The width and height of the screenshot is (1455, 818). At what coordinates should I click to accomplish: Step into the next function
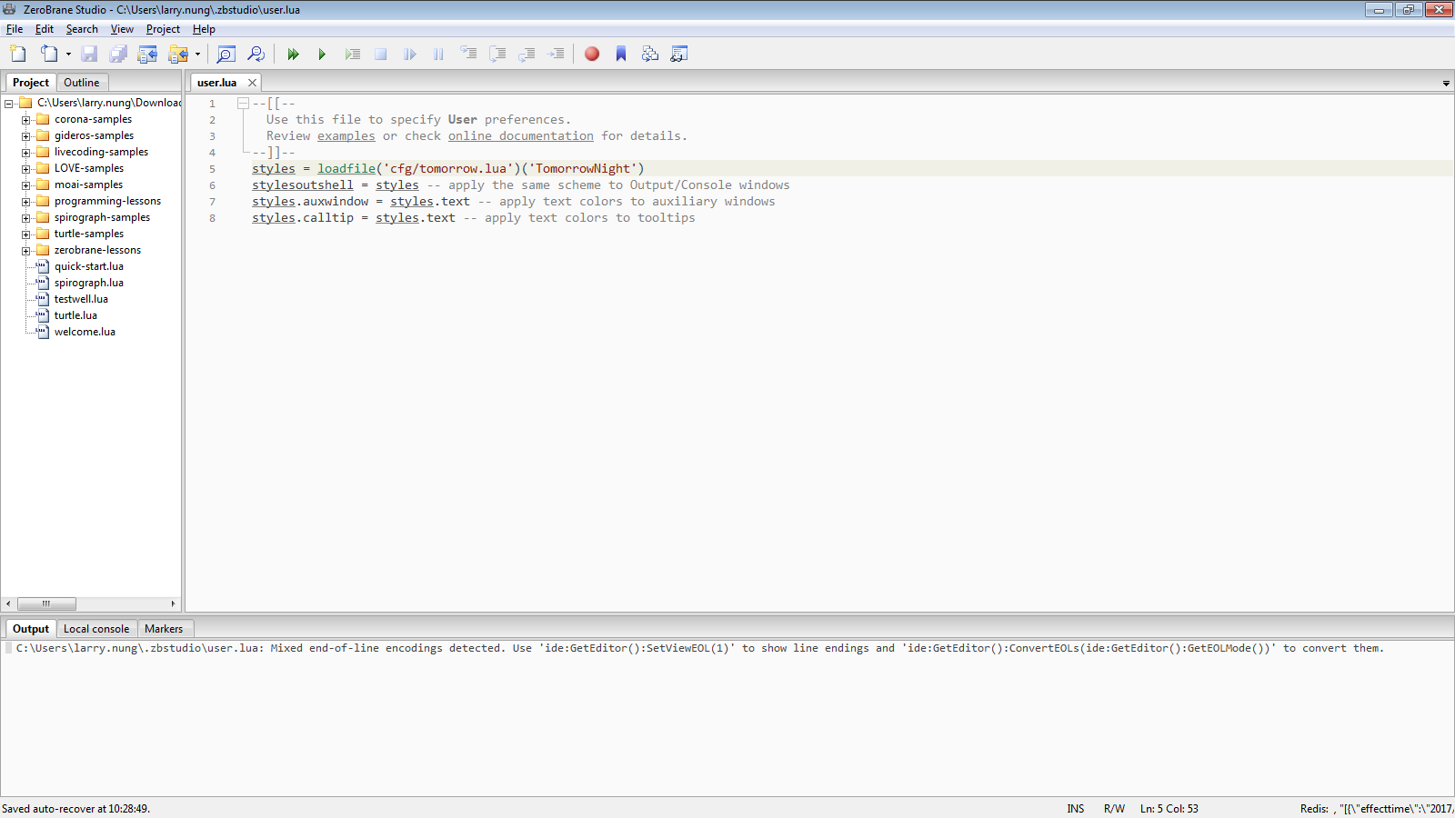[468, 54]
